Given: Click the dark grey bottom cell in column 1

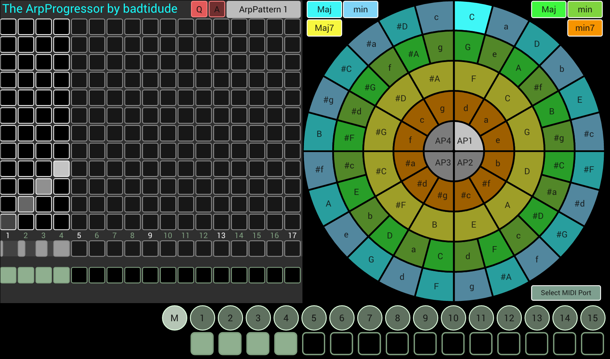Looking at the screenshot, I should click(x=8, y=222).
